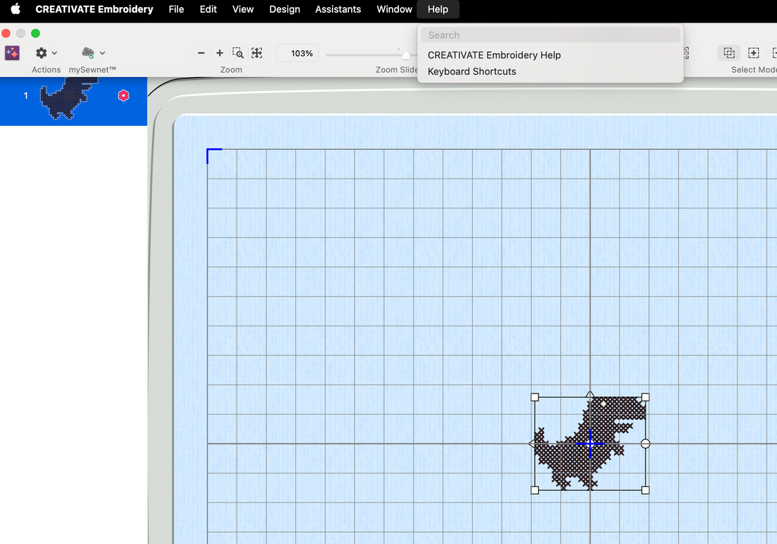Click the Help menu Search field

[x=550, y=35]
